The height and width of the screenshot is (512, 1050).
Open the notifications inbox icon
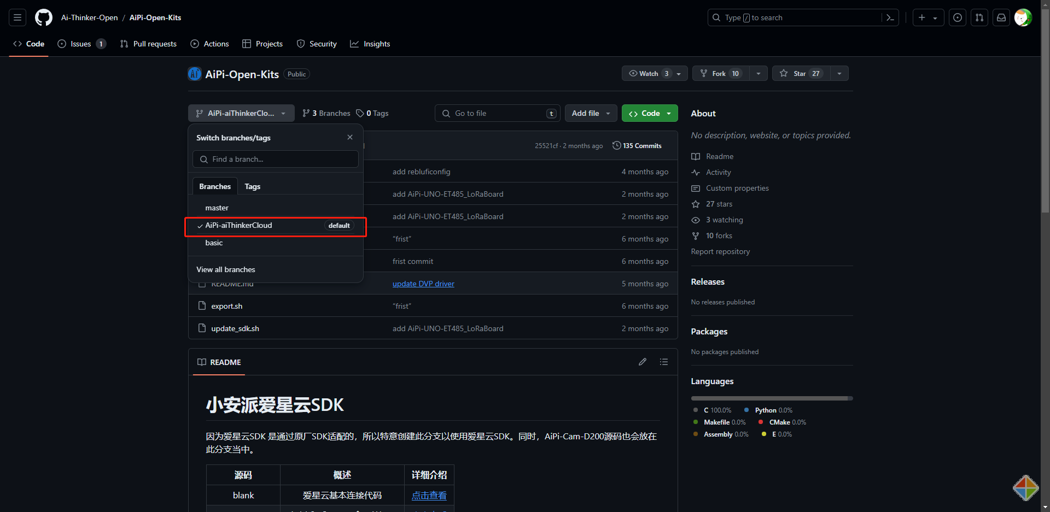[x=1001, y=17]
